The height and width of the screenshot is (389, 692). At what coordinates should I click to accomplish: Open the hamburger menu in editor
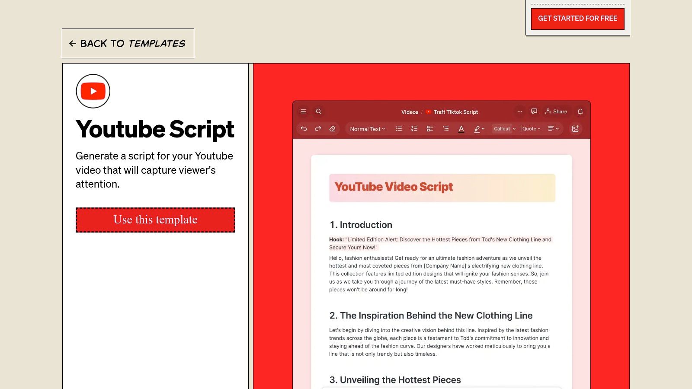tap(303, 112)
